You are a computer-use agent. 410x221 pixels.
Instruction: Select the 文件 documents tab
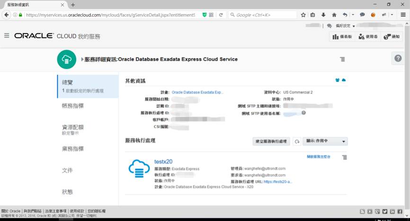pyautogui.click(x=67, y=170)
